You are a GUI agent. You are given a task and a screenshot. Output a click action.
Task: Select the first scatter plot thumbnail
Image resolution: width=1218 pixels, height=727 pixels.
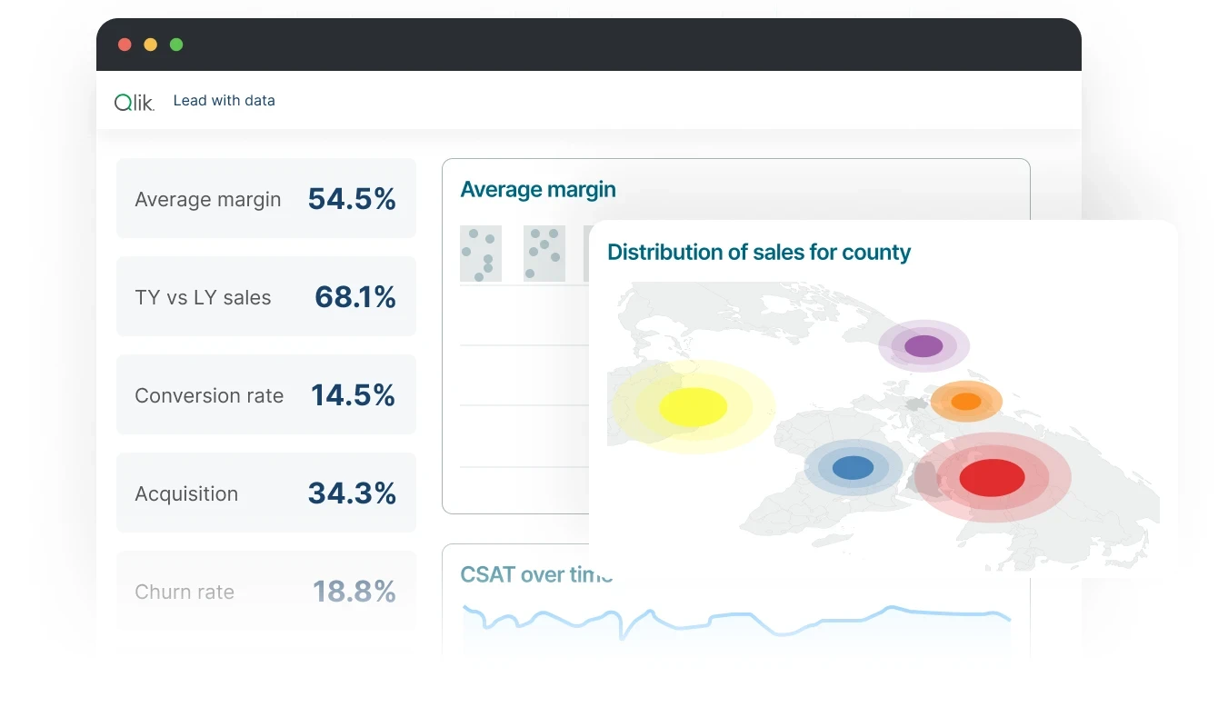[481, 254]
